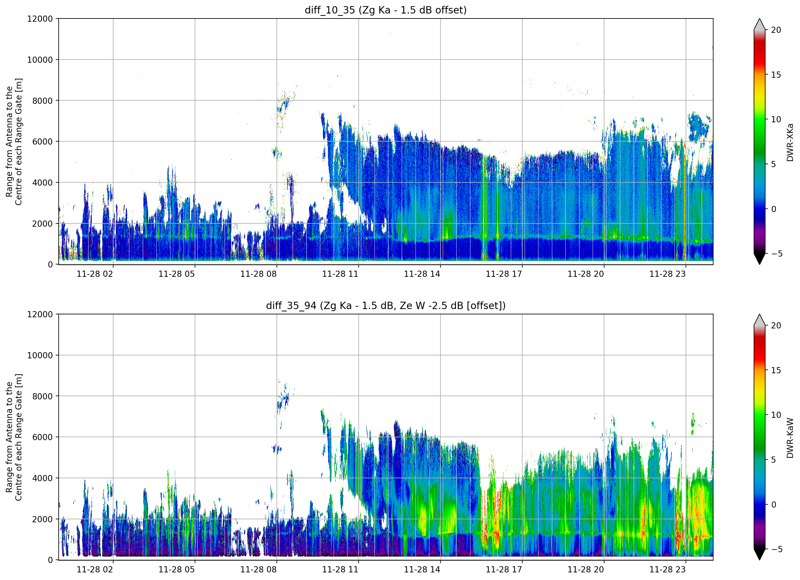The image size is (800, 580).
Task: Click "11-28 23" time tick of diff_35_94 plot
Action: [668, 570]
